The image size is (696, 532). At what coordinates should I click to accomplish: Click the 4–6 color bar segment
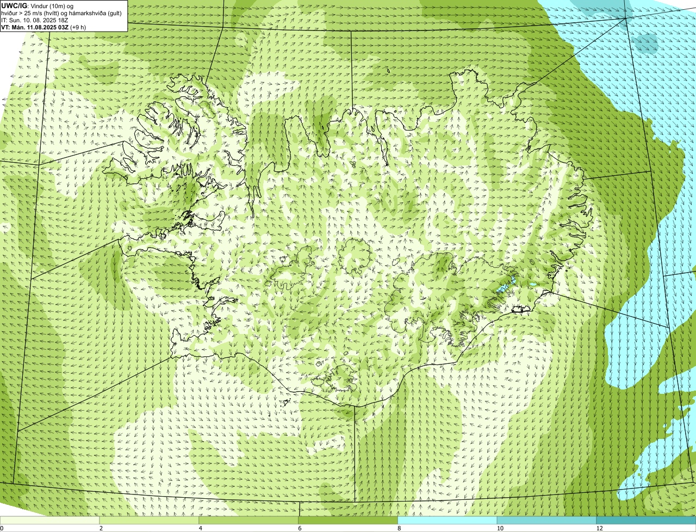(x=249, y=521)
